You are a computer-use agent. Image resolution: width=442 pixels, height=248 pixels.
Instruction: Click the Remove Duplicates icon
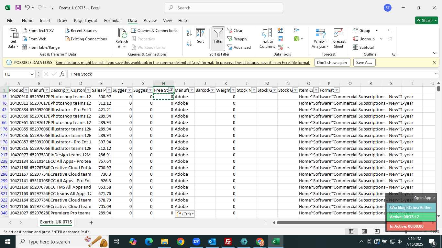[281, 39]
